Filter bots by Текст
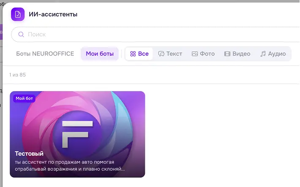 coord(170,54)
